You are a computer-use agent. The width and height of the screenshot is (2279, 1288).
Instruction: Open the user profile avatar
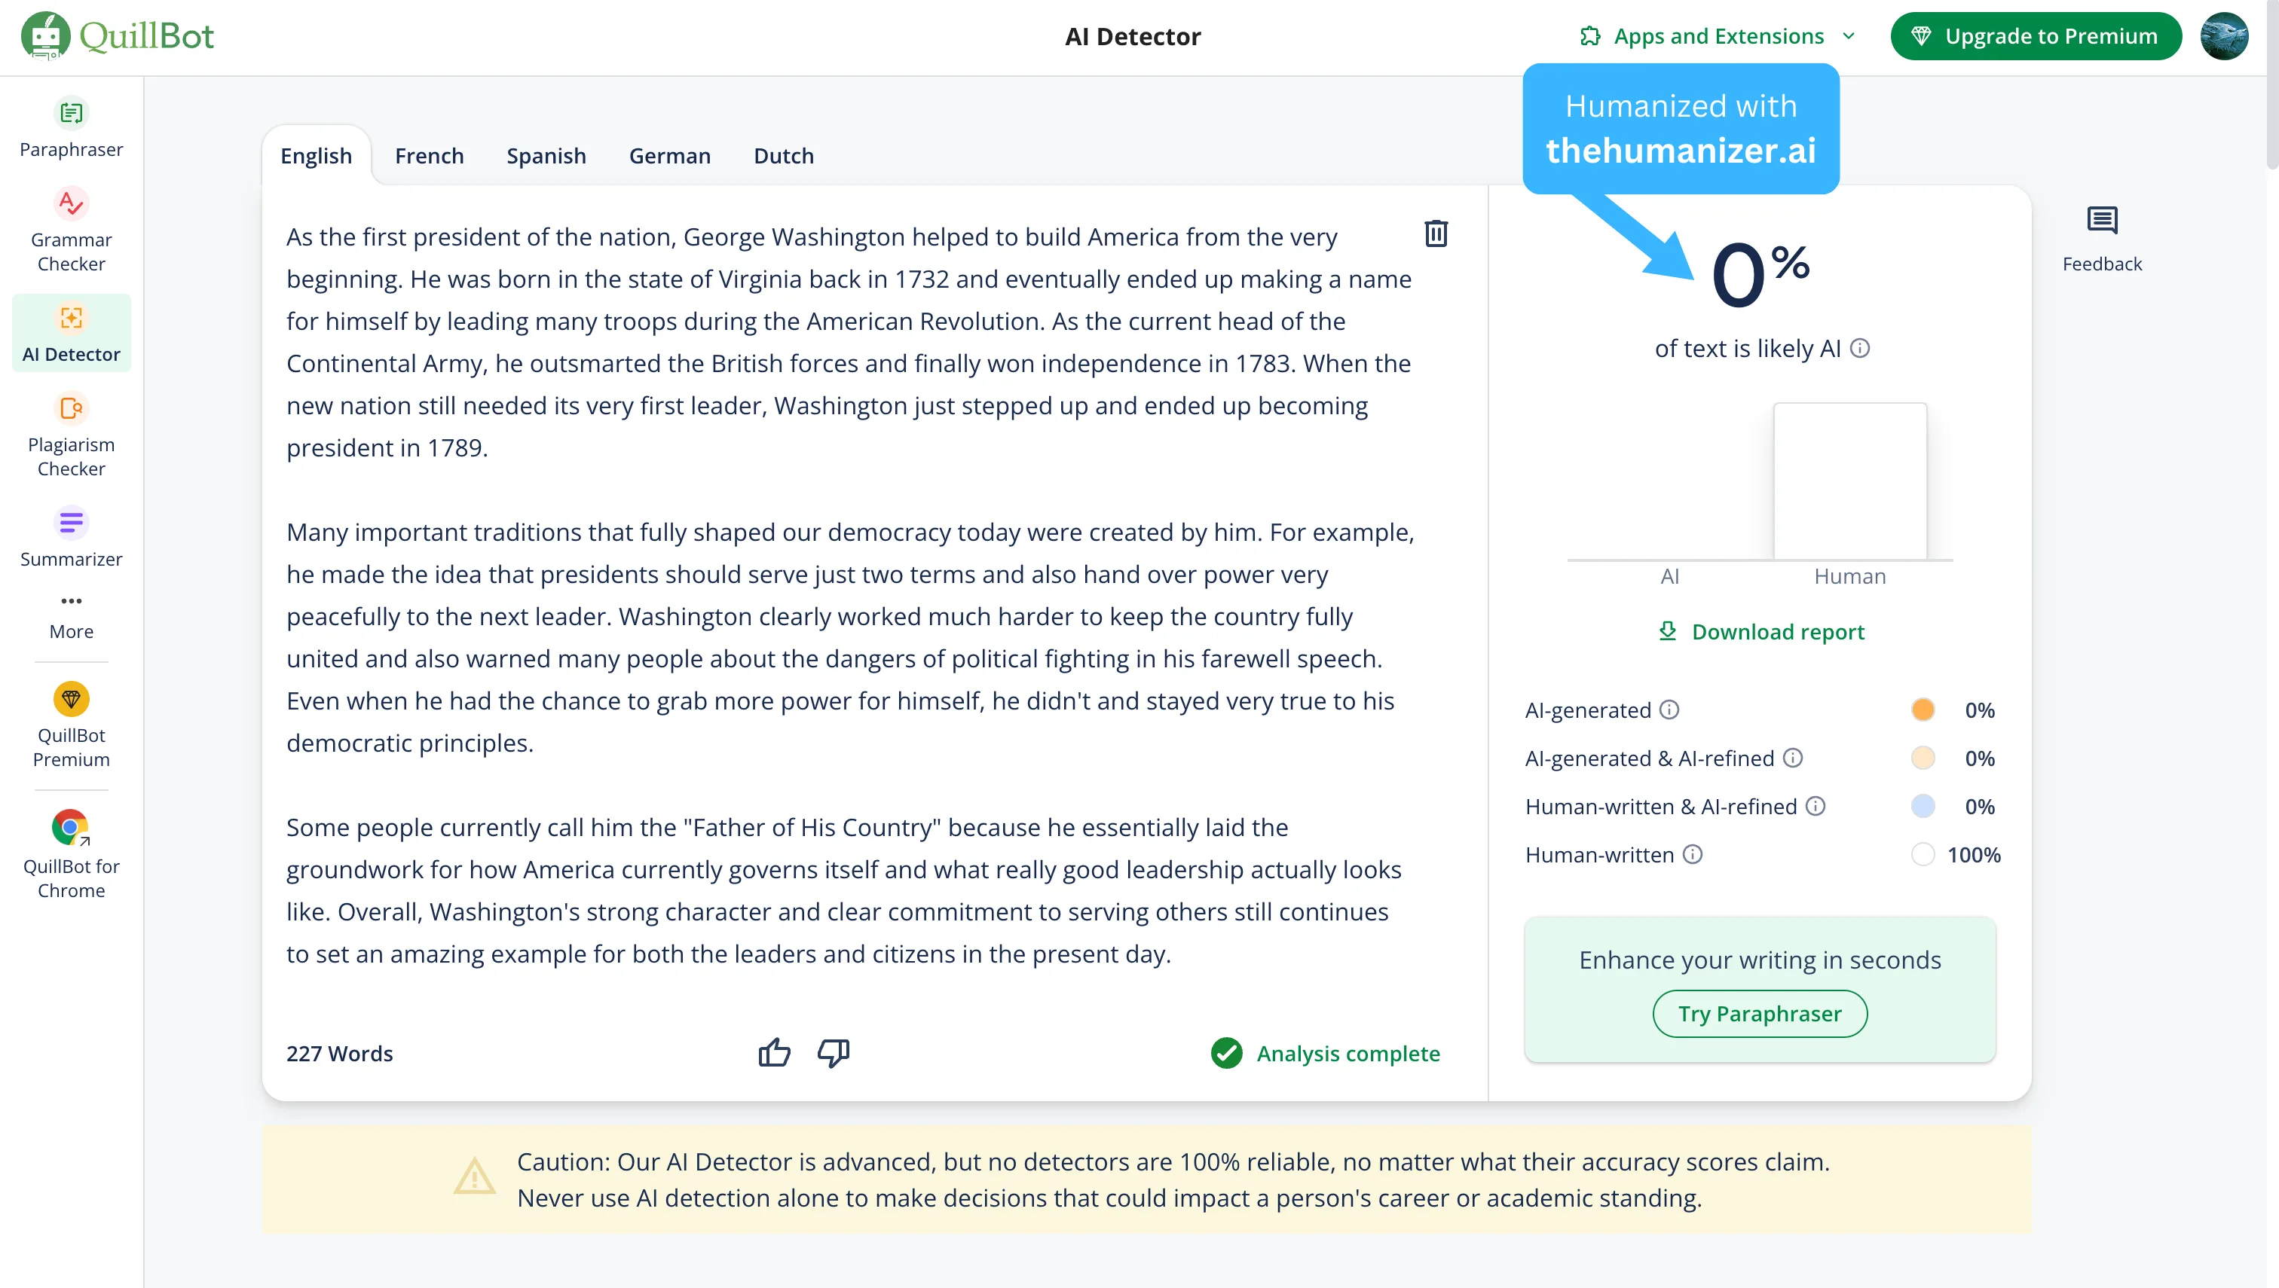pos(2223,36)
